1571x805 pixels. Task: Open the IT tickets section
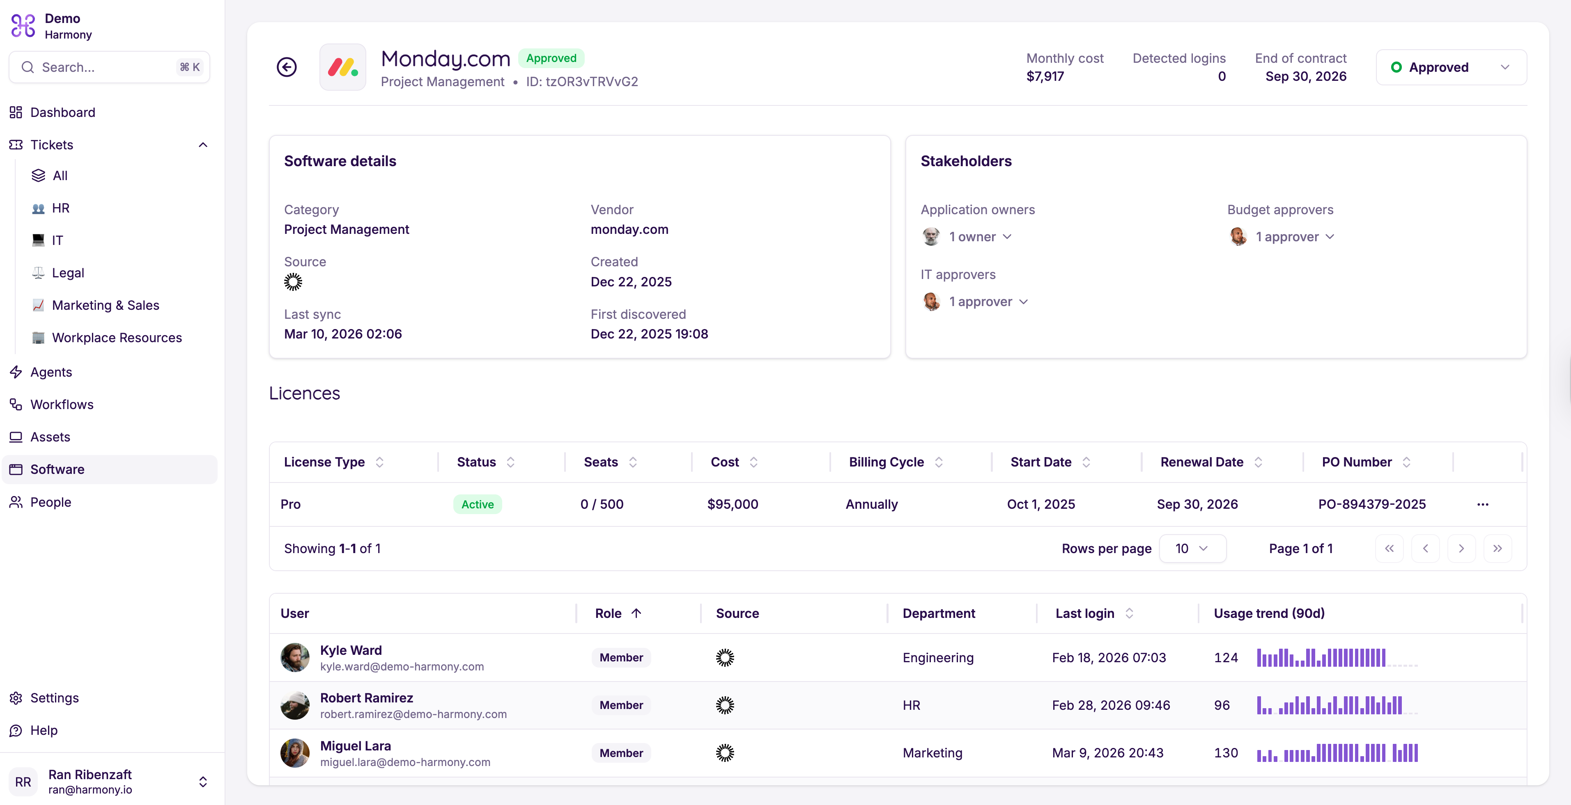[57, 240]
